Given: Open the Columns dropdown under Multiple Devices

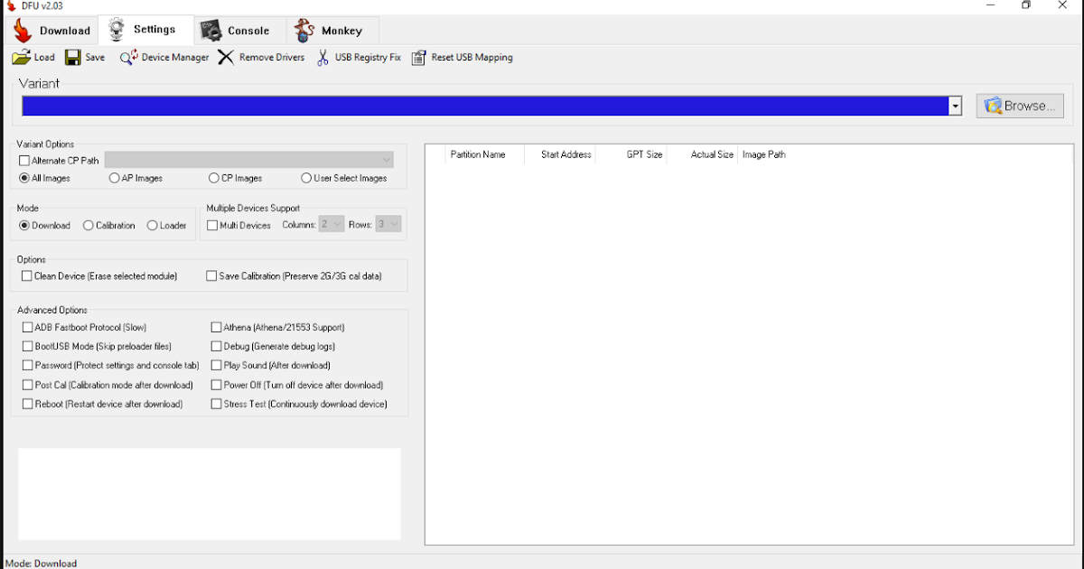Looking at the screenshot, I should (332, 224).
